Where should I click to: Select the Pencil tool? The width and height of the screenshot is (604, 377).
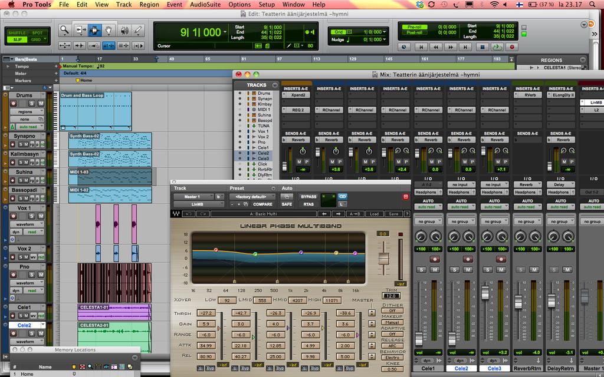138,30
